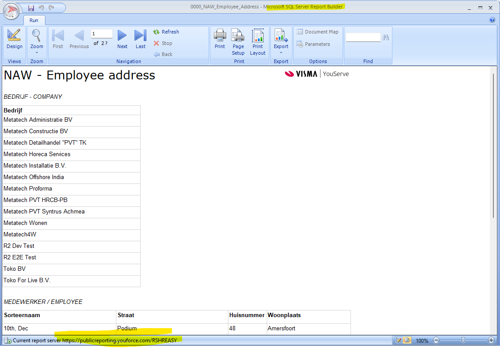Toggle Print Layout view

[x=257, y=42]
